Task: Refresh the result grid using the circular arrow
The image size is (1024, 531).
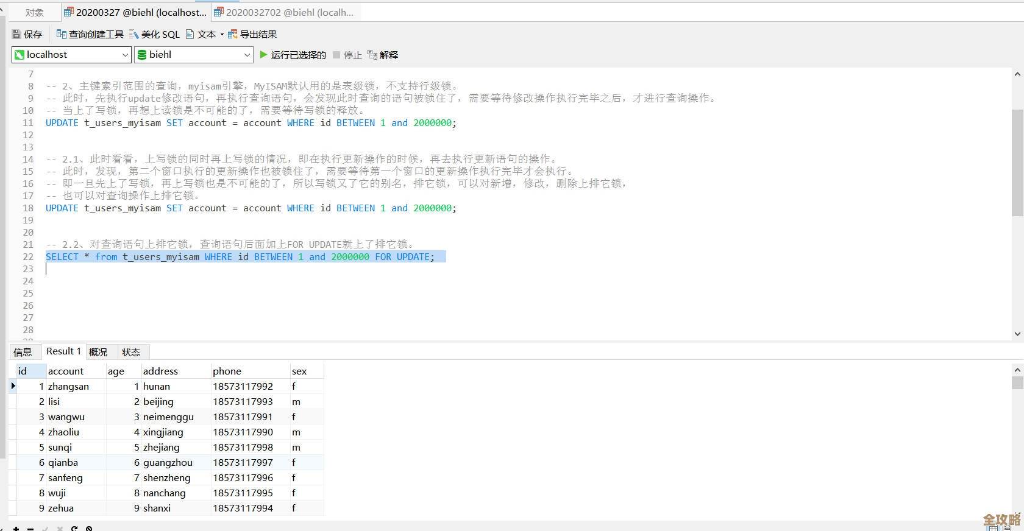Action: (74, 528)
